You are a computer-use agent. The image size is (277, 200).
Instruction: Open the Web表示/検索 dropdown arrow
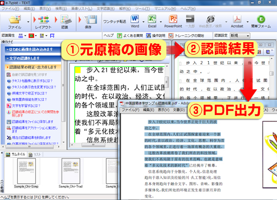click(x=226, y=22)
